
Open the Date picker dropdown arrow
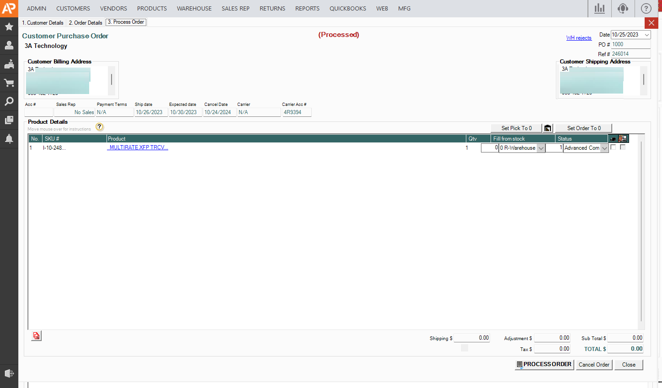647,35
